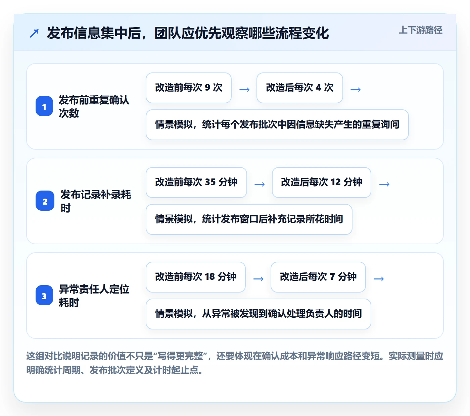Select the 发布前重复确认次数 label

point(94,106)
